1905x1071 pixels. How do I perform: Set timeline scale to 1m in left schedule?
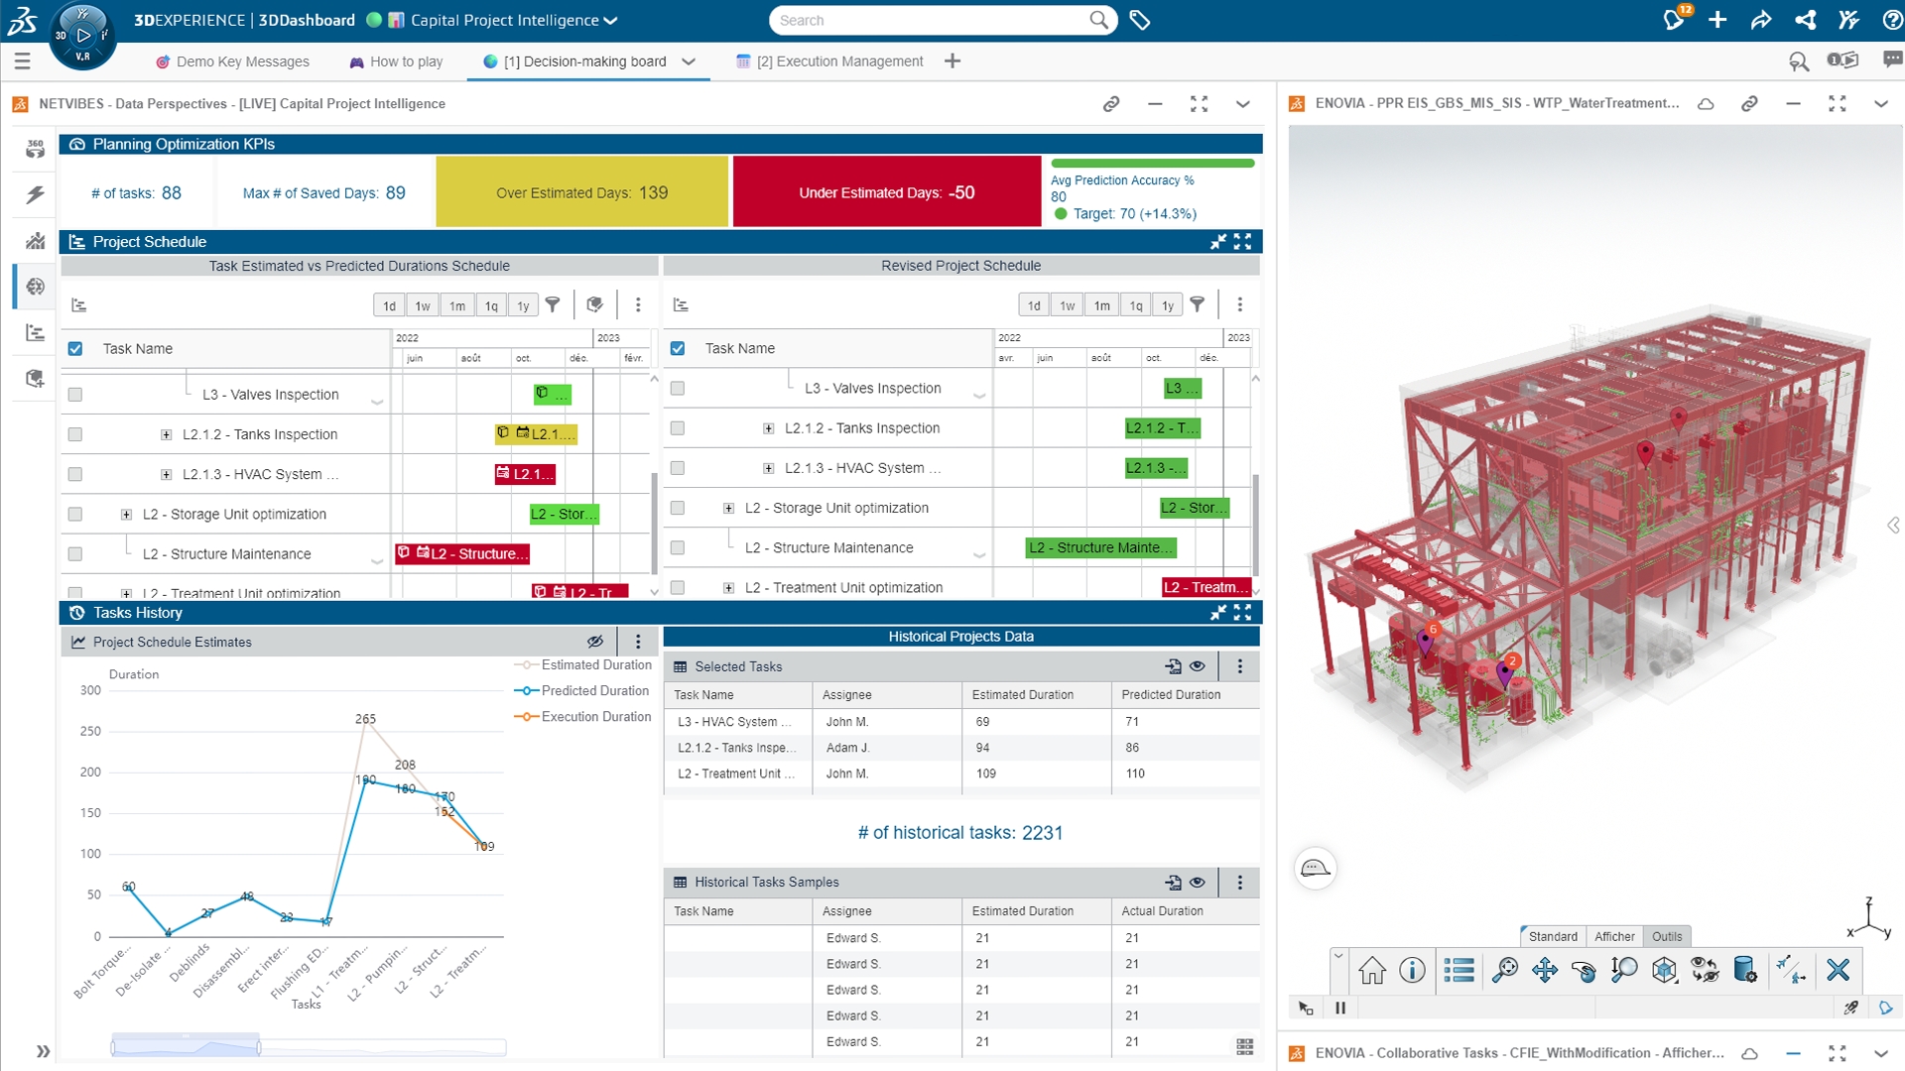click(x=456, y=305)
